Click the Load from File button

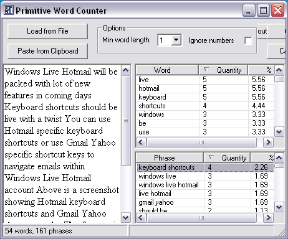click(x=47, y=31)
